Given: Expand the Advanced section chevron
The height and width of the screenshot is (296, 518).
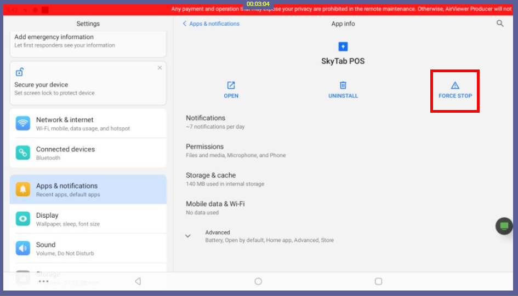Looking at the screenshot, I should coord(187,236).
